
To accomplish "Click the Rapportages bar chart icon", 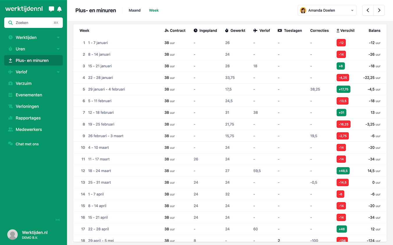I will (x=10, y=118).
